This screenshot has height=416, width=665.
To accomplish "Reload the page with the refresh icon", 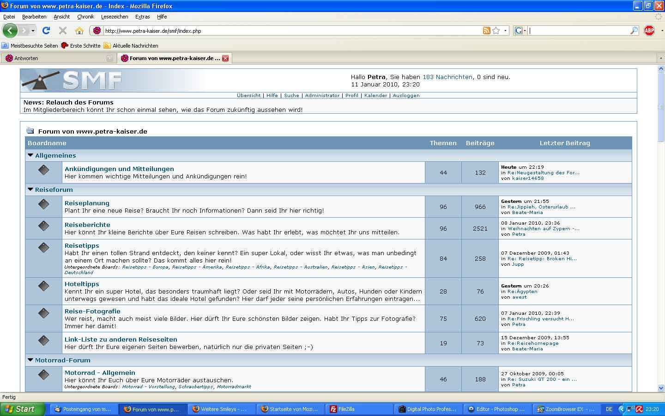I will tap(46, 31).
